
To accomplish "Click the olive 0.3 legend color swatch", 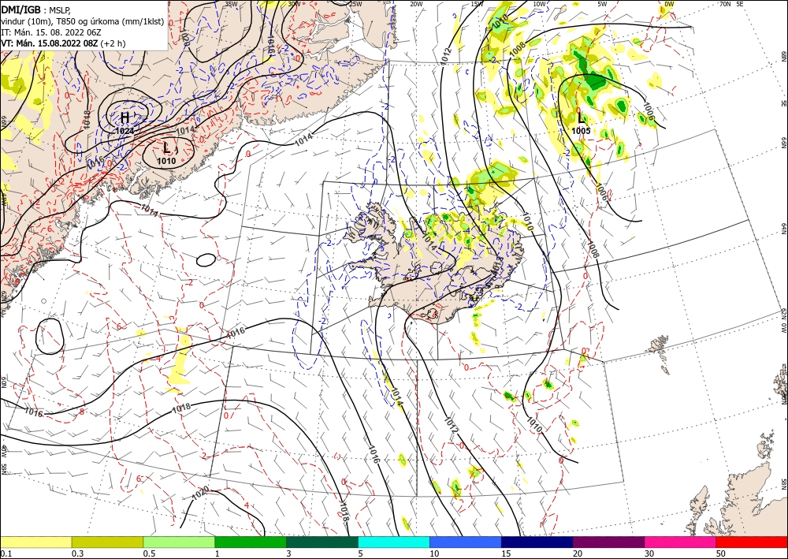I will 107,542.
